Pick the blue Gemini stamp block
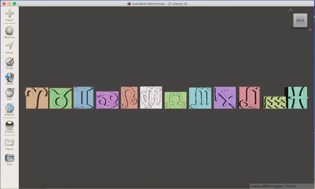Viewport: 315px width, 189px height. click(x=83, y=97)
